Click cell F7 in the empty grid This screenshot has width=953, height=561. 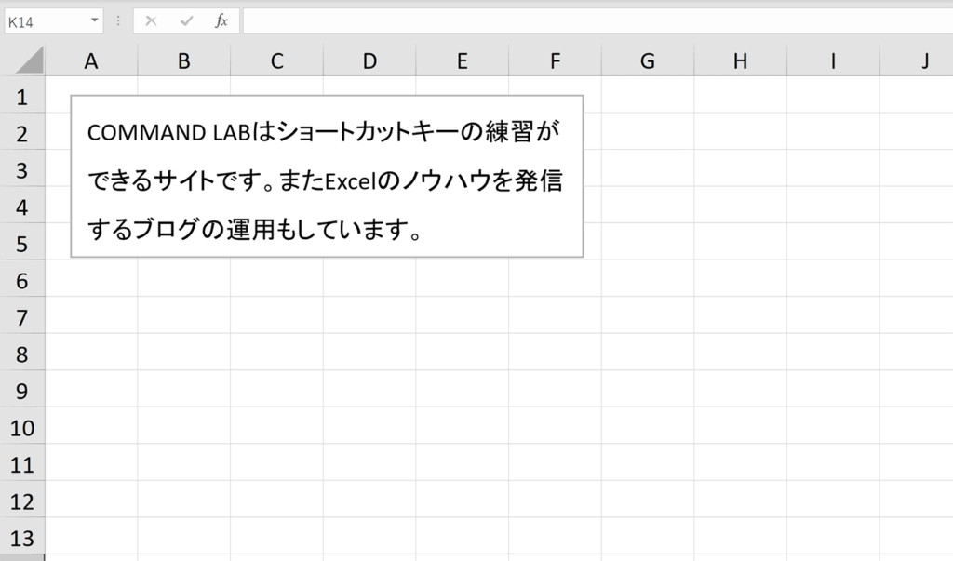coord(555,317)
